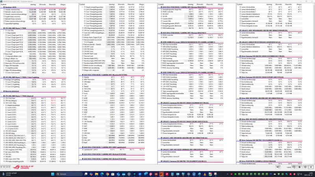Select the CPU_OPT fan row

click(112, 140)
